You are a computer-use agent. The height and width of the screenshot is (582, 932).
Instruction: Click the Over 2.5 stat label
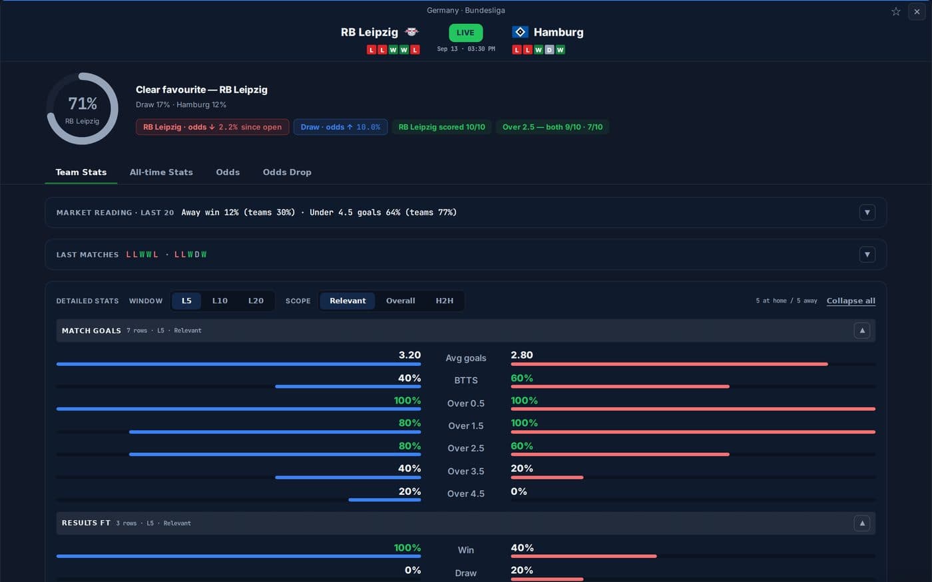[x=466, y=448]
